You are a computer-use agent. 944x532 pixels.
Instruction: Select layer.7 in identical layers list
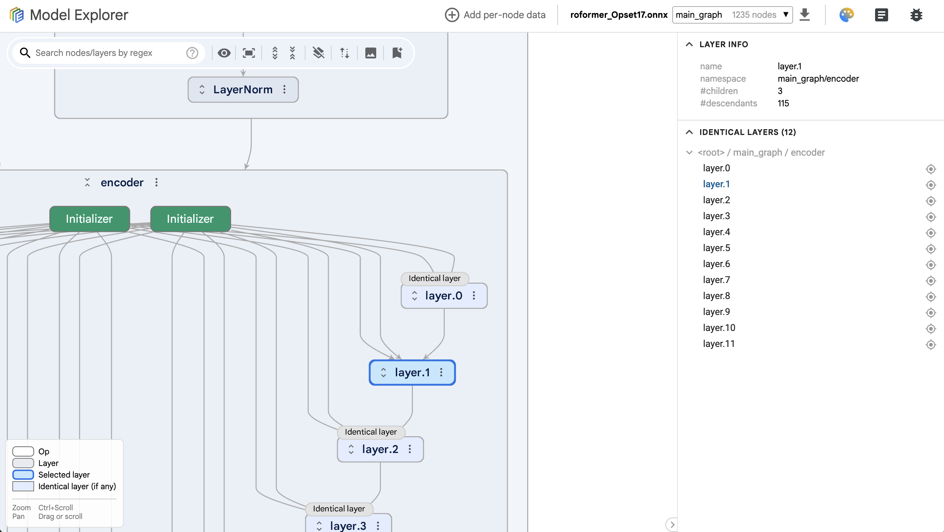[717, 280]
